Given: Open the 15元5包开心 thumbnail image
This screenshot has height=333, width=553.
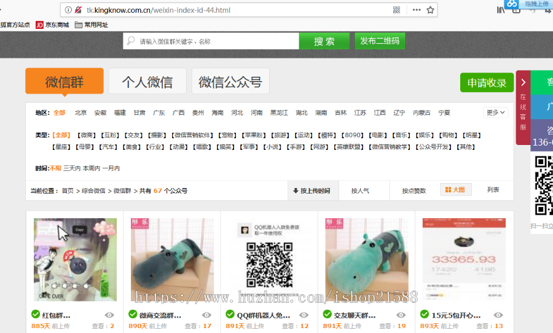Looking at the screenshot, I should tap(464, 259).
